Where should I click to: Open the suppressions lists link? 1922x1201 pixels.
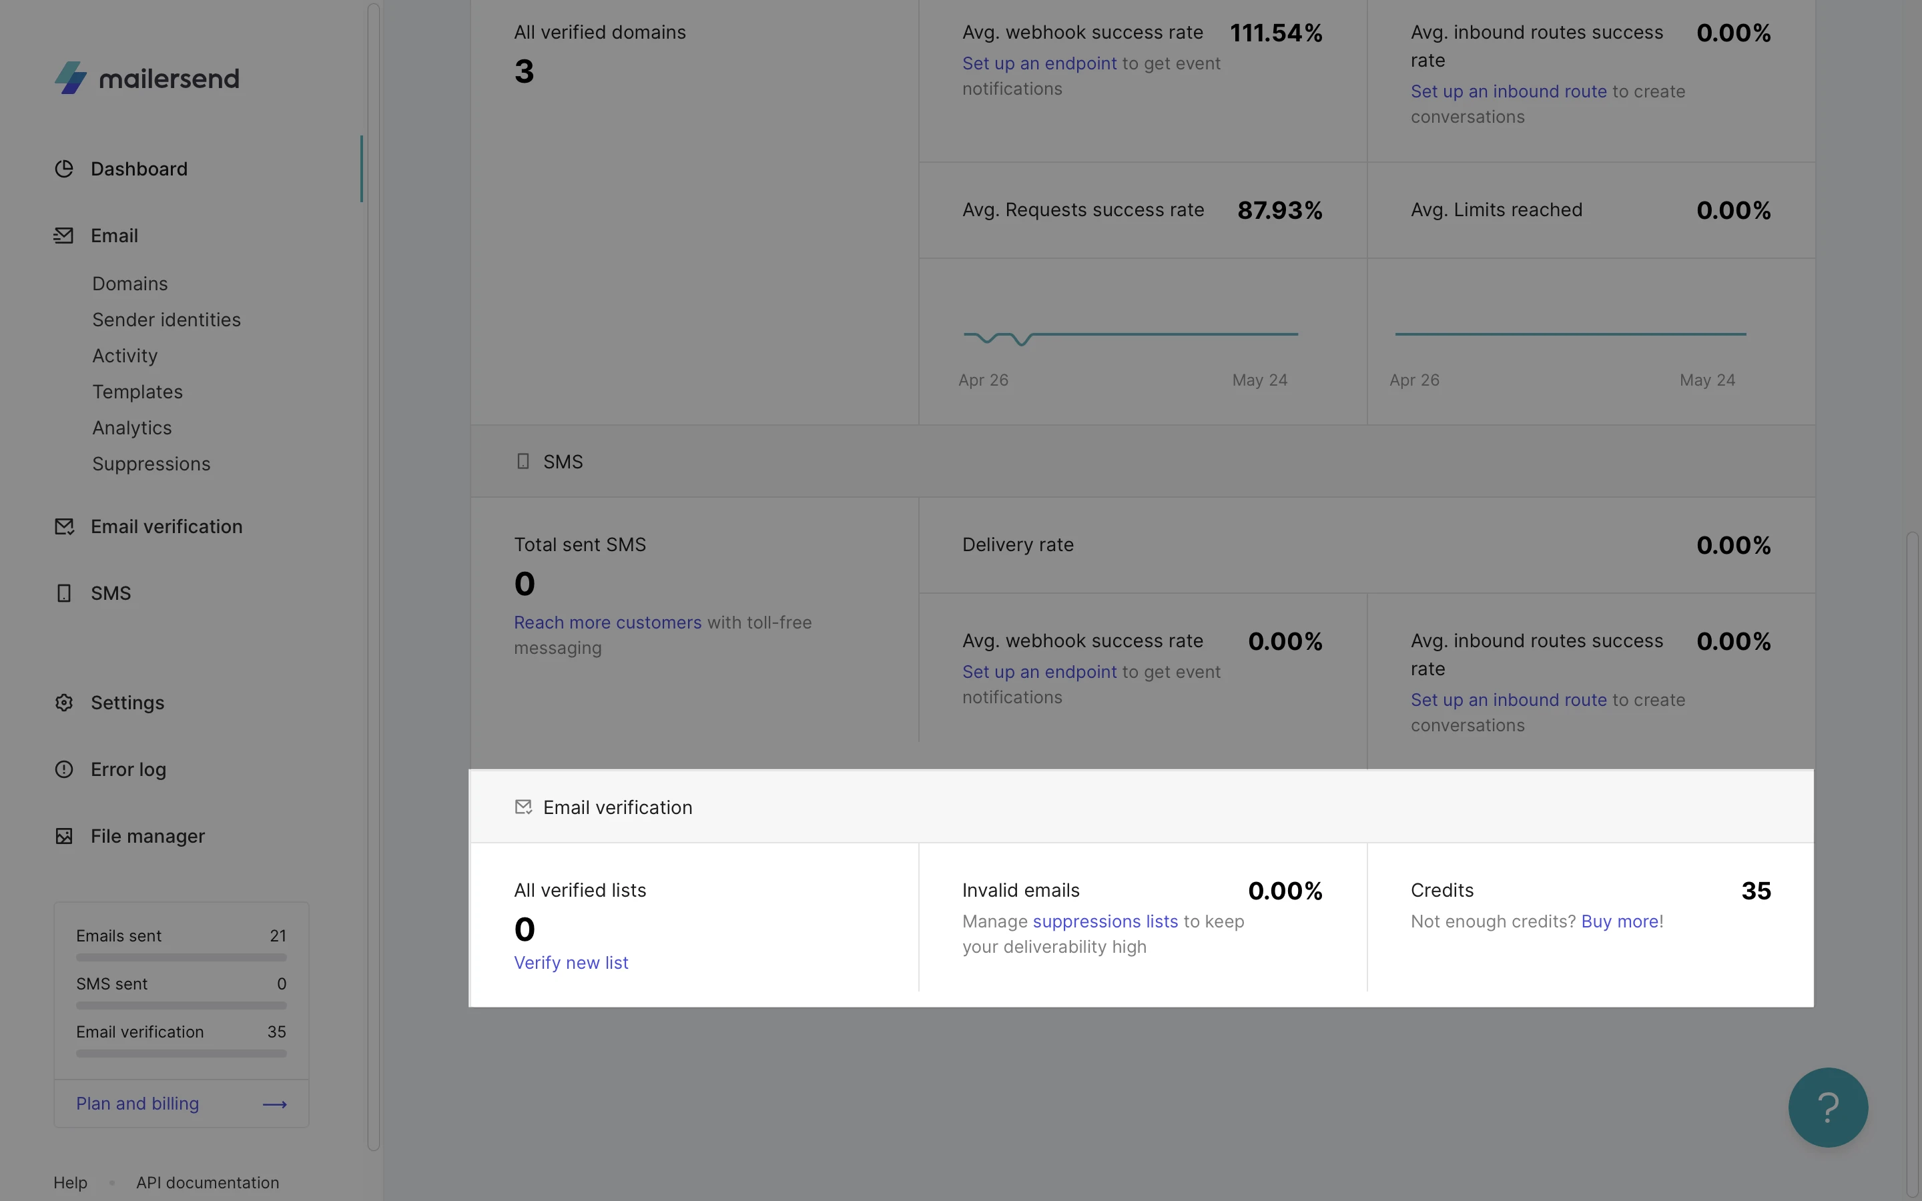pyautogui.click(x=1104, y=921)
